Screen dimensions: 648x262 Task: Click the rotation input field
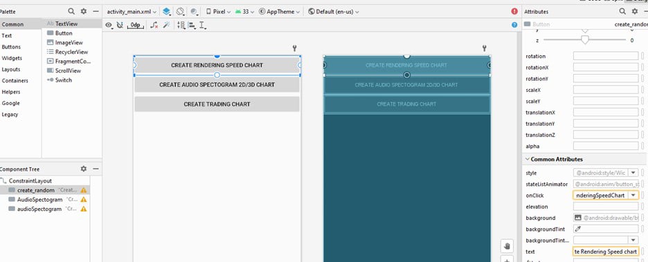(606, 56)
